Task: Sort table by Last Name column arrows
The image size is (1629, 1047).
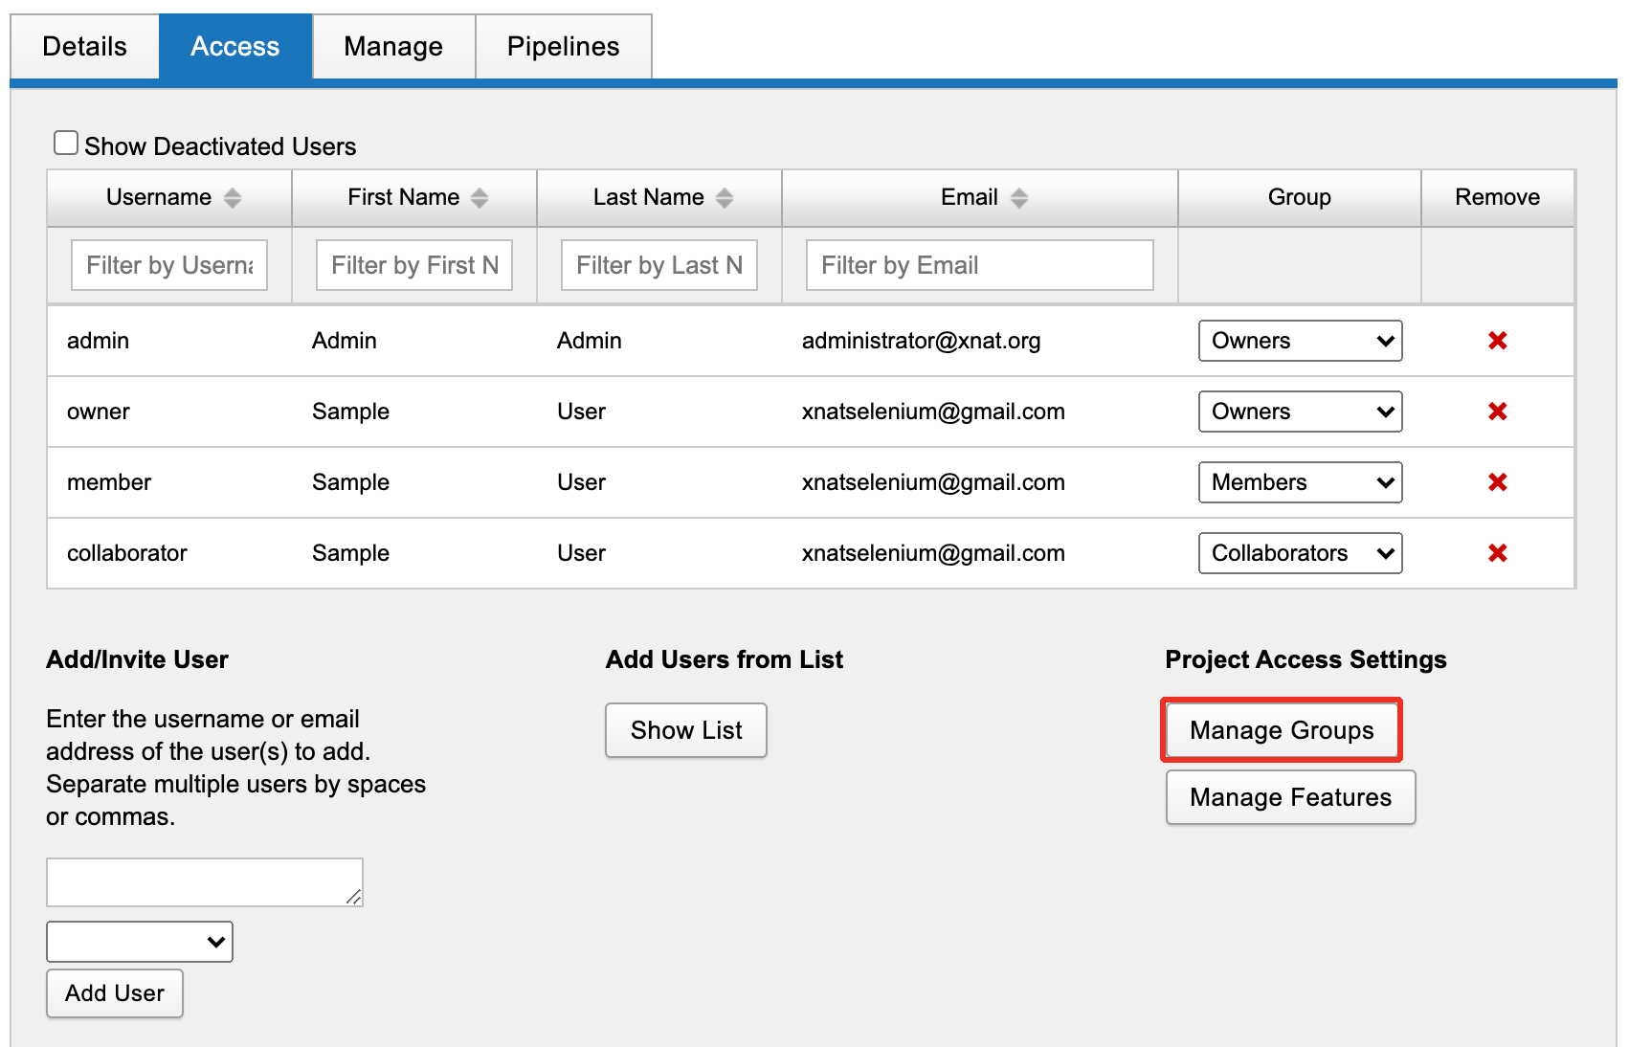Action: 725,197
